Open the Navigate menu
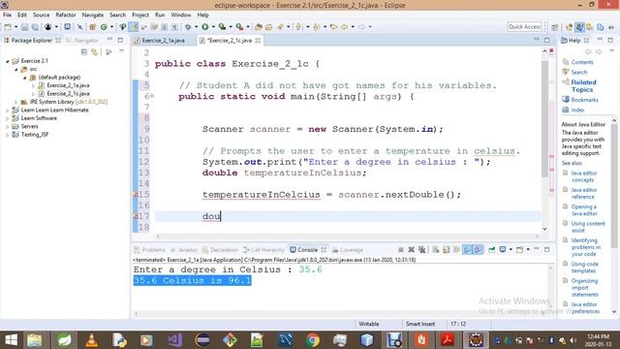620x349 pixels. click(93, 15)
